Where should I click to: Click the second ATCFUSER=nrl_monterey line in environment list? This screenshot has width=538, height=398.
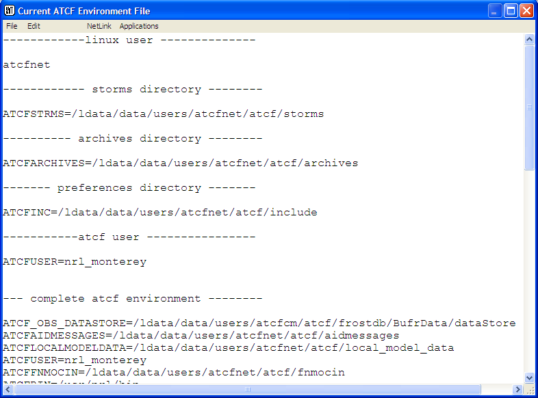[x=75, y=360]
